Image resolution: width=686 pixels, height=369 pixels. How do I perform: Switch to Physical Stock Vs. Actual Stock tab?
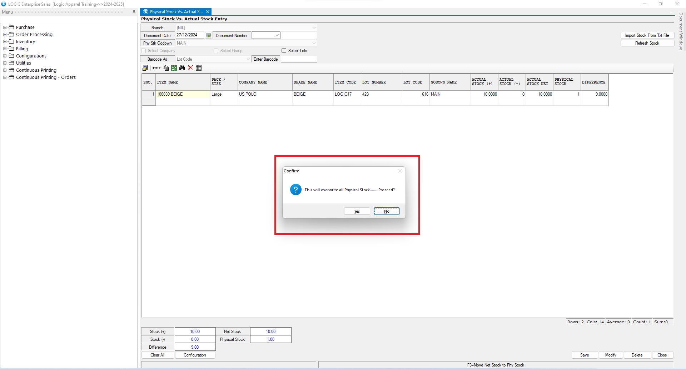(x=175, y=12)
